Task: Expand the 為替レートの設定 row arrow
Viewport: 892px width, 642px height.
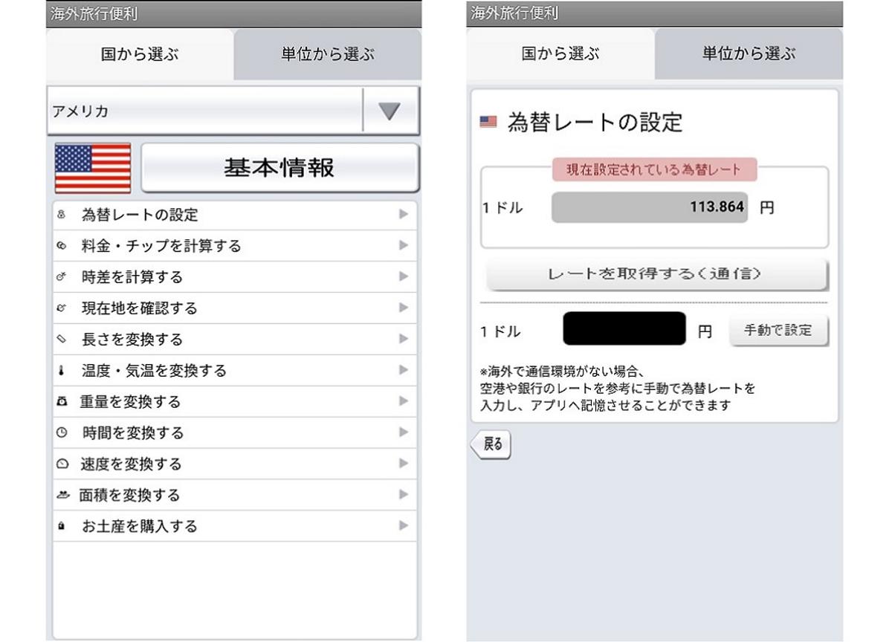Action: (x=404, y=215)
